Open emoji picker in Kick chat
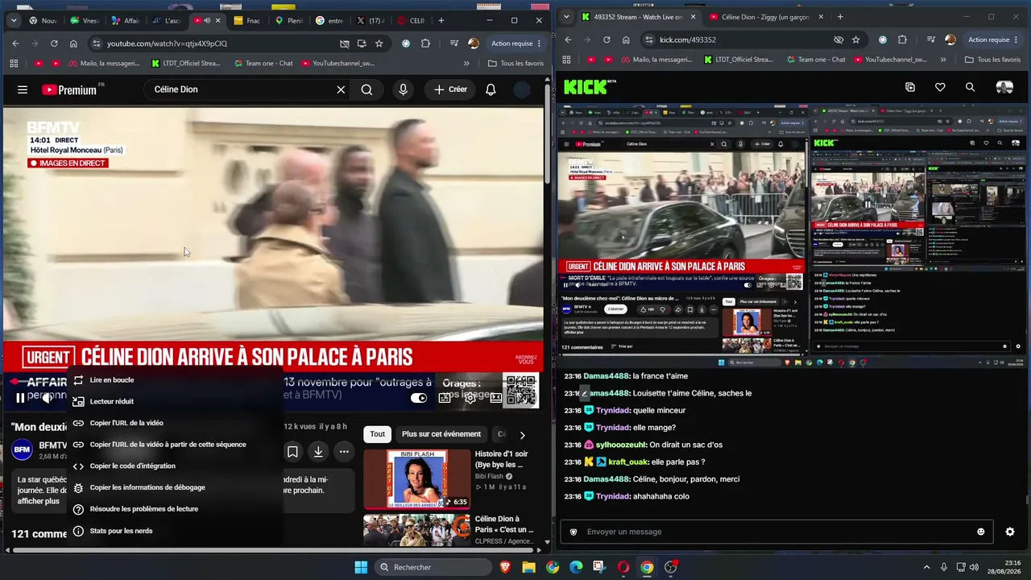Viewport: 1031px width, 580px height. point(980,532)
